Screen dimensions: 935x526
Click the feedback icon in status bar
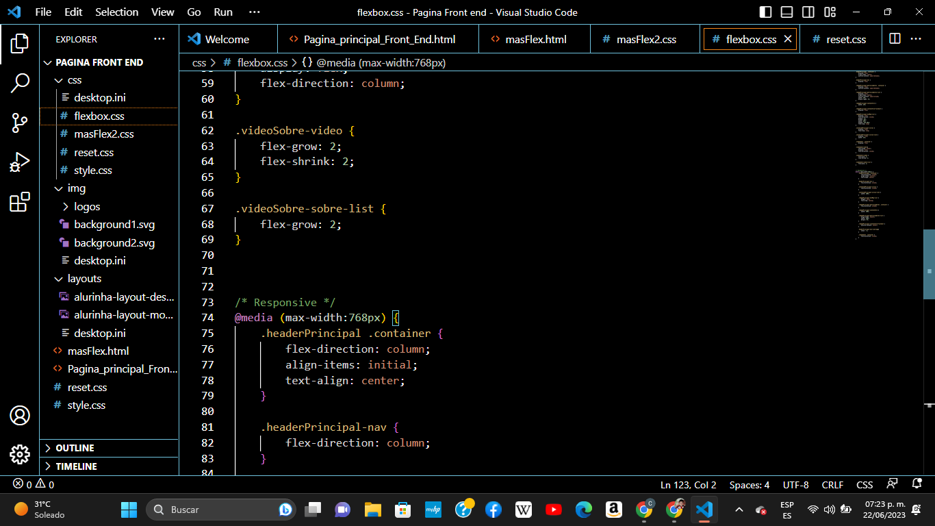click(892, 484)
